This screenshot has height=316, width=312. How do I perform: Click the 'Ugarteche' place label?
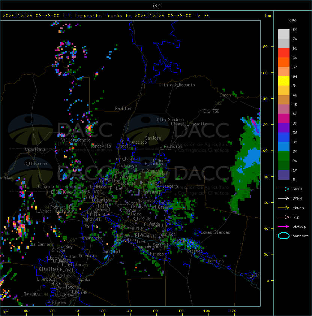pyautogui.click(x=93, y=238)
